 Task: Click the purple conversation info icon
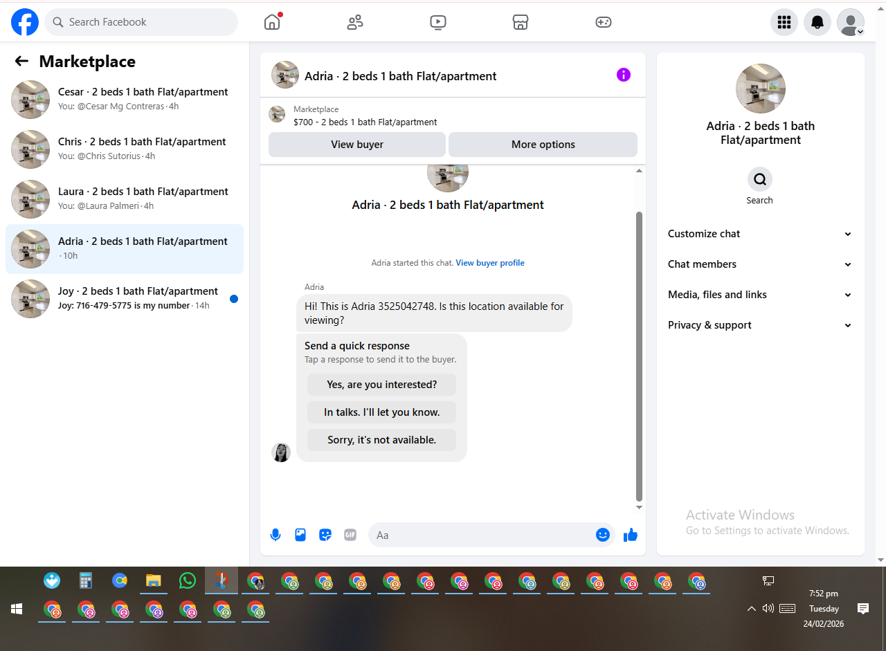tap(624, 75)
